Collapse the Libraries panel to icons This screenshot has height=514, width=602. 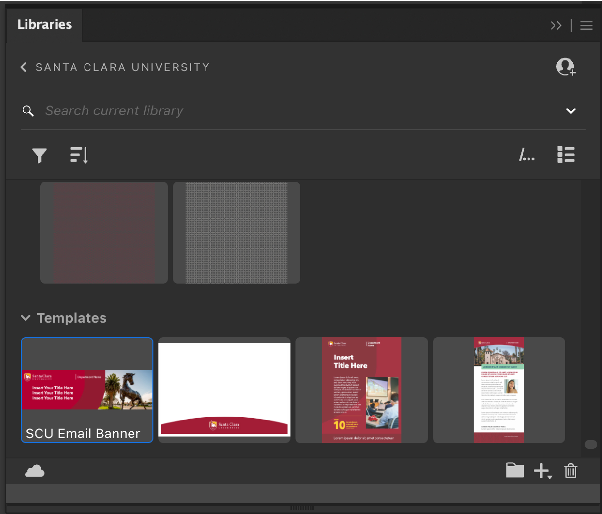(x=557, y=25)
